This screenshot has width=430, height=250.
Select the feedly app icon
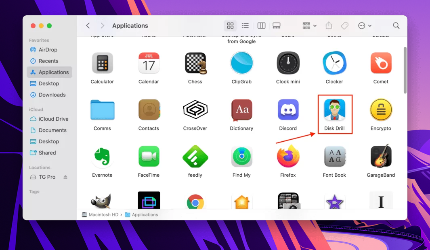pos(195,157)
